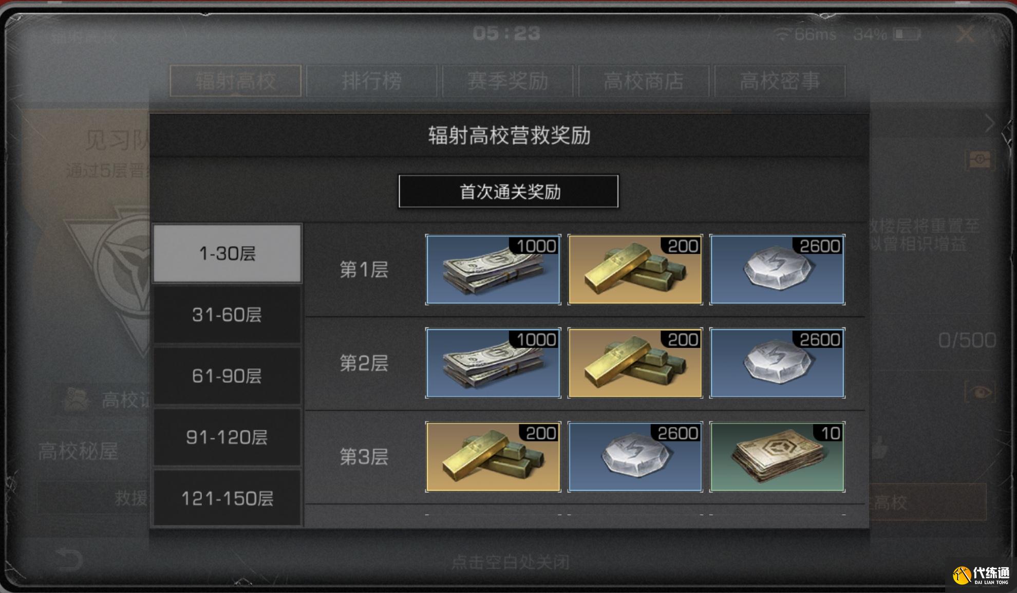Viewport: 1017px width, 593px height.
Task: Open the 高校商店 tab
Action: (x=644, y=81)
